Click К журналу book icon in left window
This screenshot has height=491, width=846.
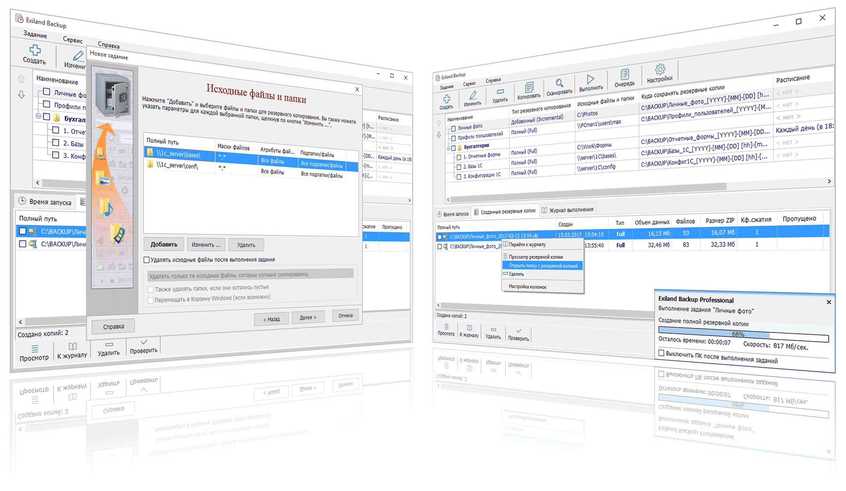pyautogui.click(x=73, y=347)
